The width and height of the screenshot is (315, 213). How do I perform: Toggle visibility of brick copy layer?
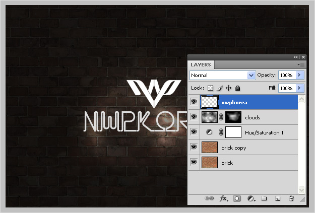point(194,147)
